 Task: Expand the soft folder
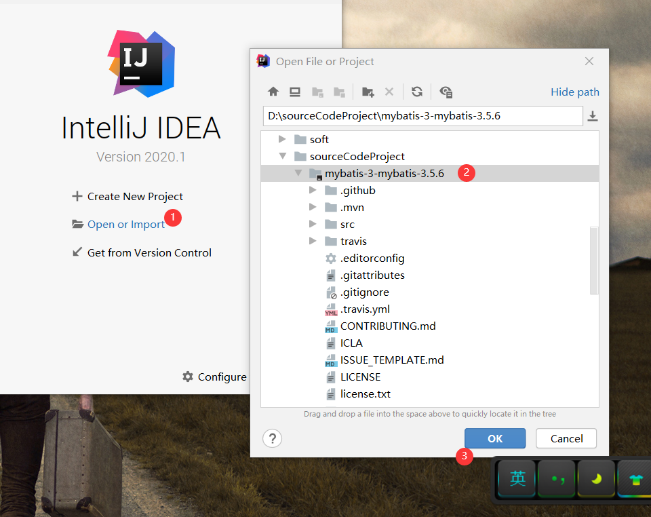click(x=282, y=139)
